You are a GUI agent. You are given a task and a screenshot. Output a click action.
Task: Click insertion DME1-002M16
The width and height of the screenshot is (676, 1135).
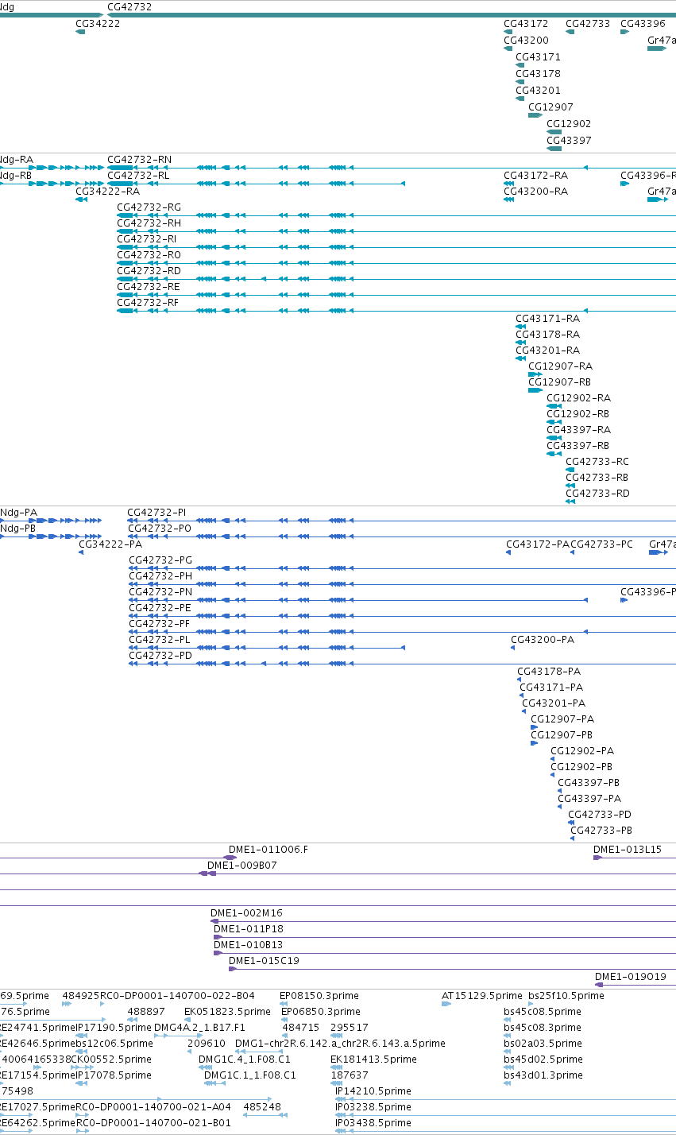[x=246, y=913]
